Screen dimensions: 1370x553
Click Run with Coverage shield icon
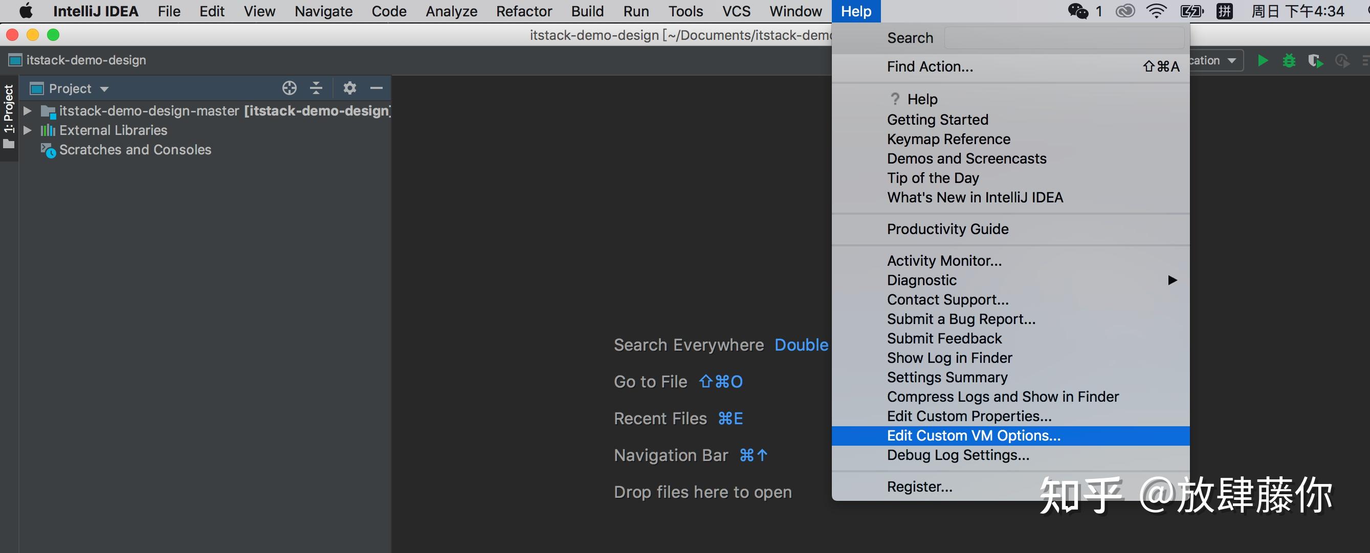pyautogui.click(x=1315, y=60)
